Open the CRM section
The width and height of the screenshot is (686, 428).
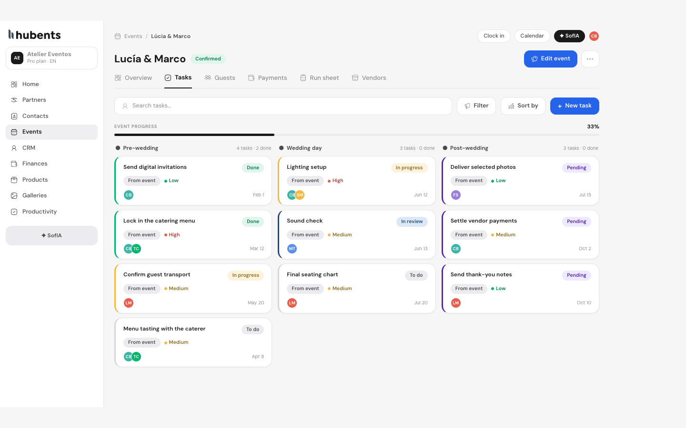click(x=51, y=148)
